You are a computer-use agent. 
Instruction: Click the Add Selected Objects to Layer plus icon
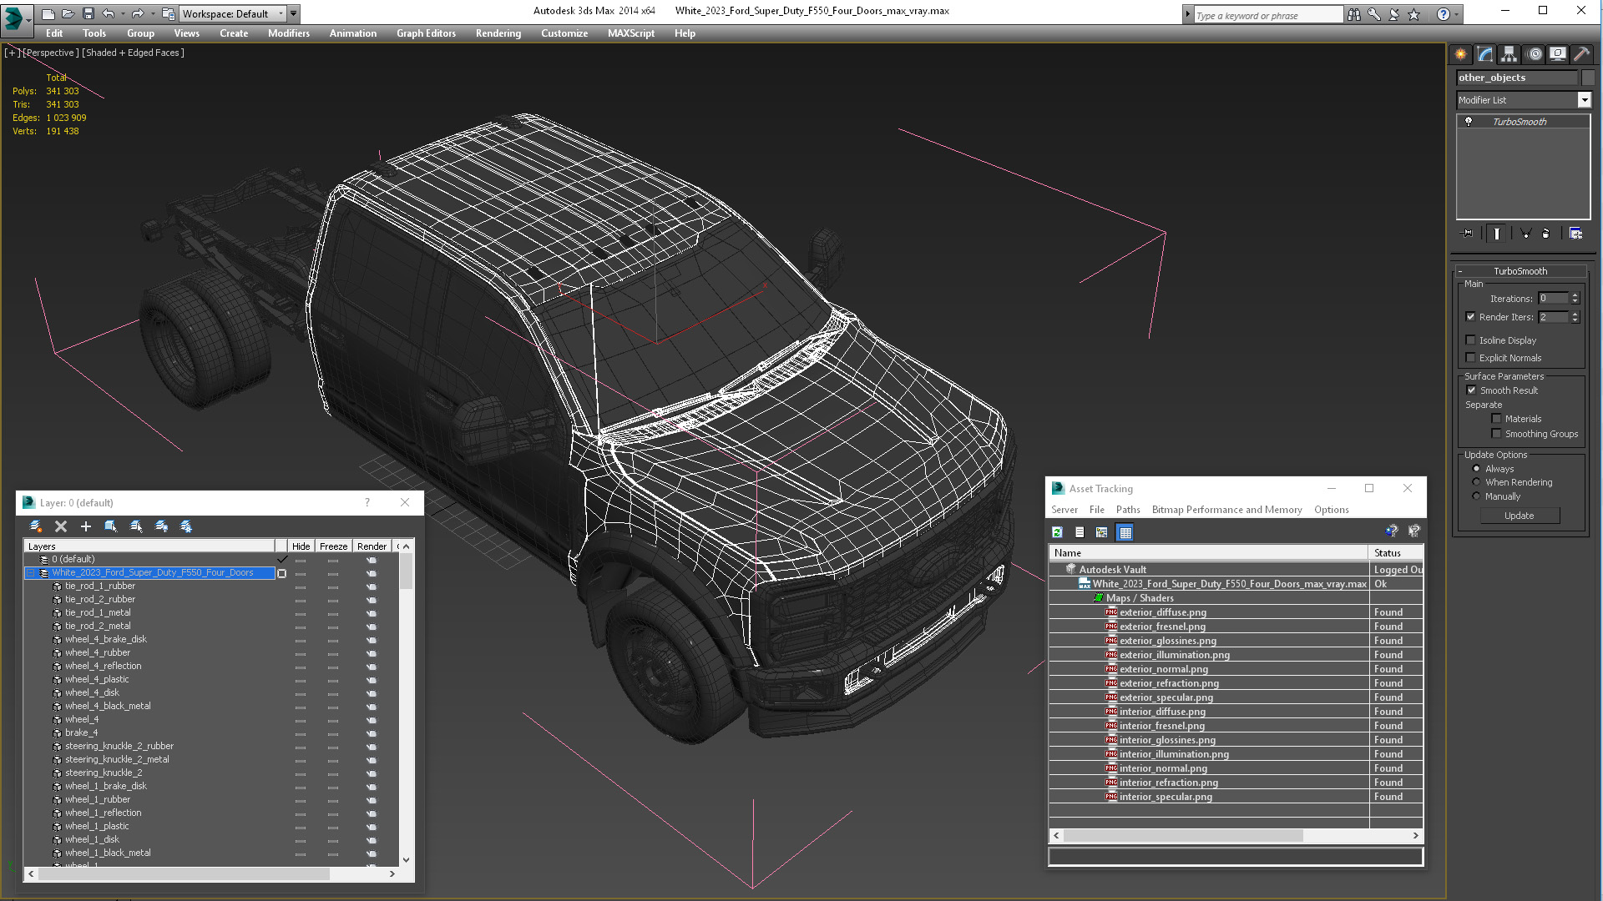tap(85, 526)
